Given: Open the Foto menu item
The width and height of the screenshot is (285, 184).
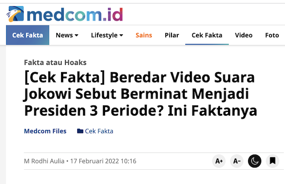Looking at the screenshot, I should pos(272,35).
